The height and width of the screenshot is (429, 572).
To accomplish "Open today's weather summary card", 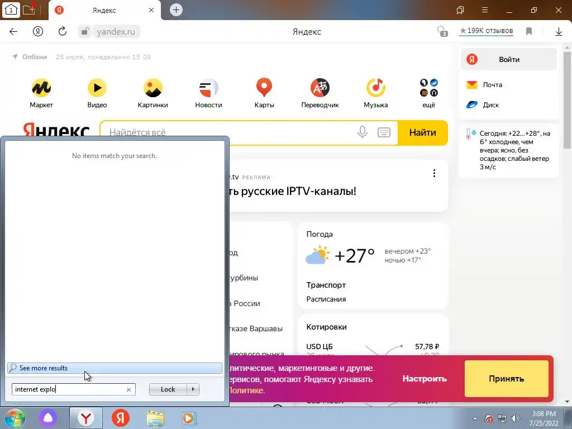I will pyautogui.click(x=508, y=150).
